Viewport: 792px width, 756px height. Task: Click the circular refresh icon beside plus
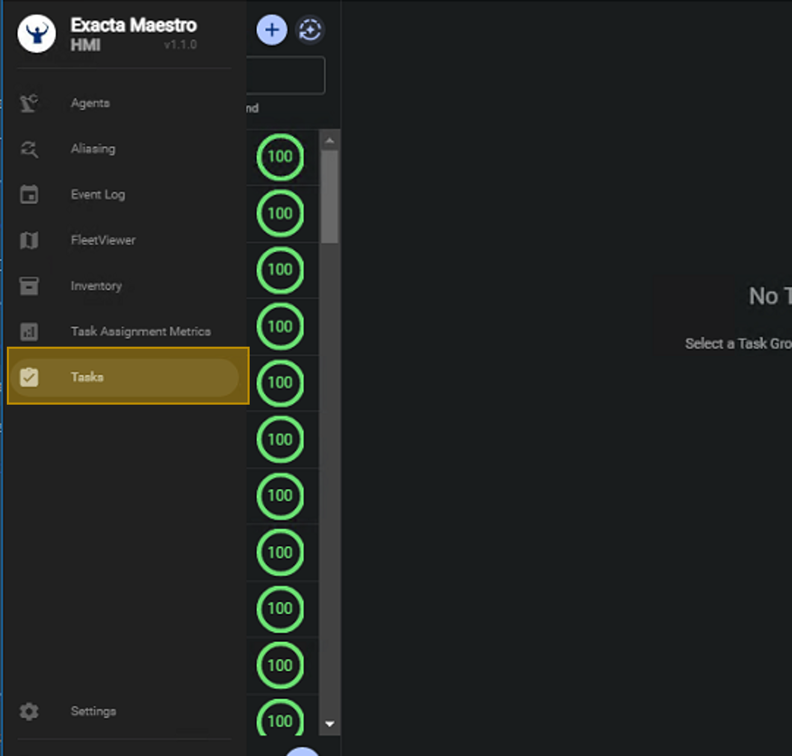tap(310, 30)
